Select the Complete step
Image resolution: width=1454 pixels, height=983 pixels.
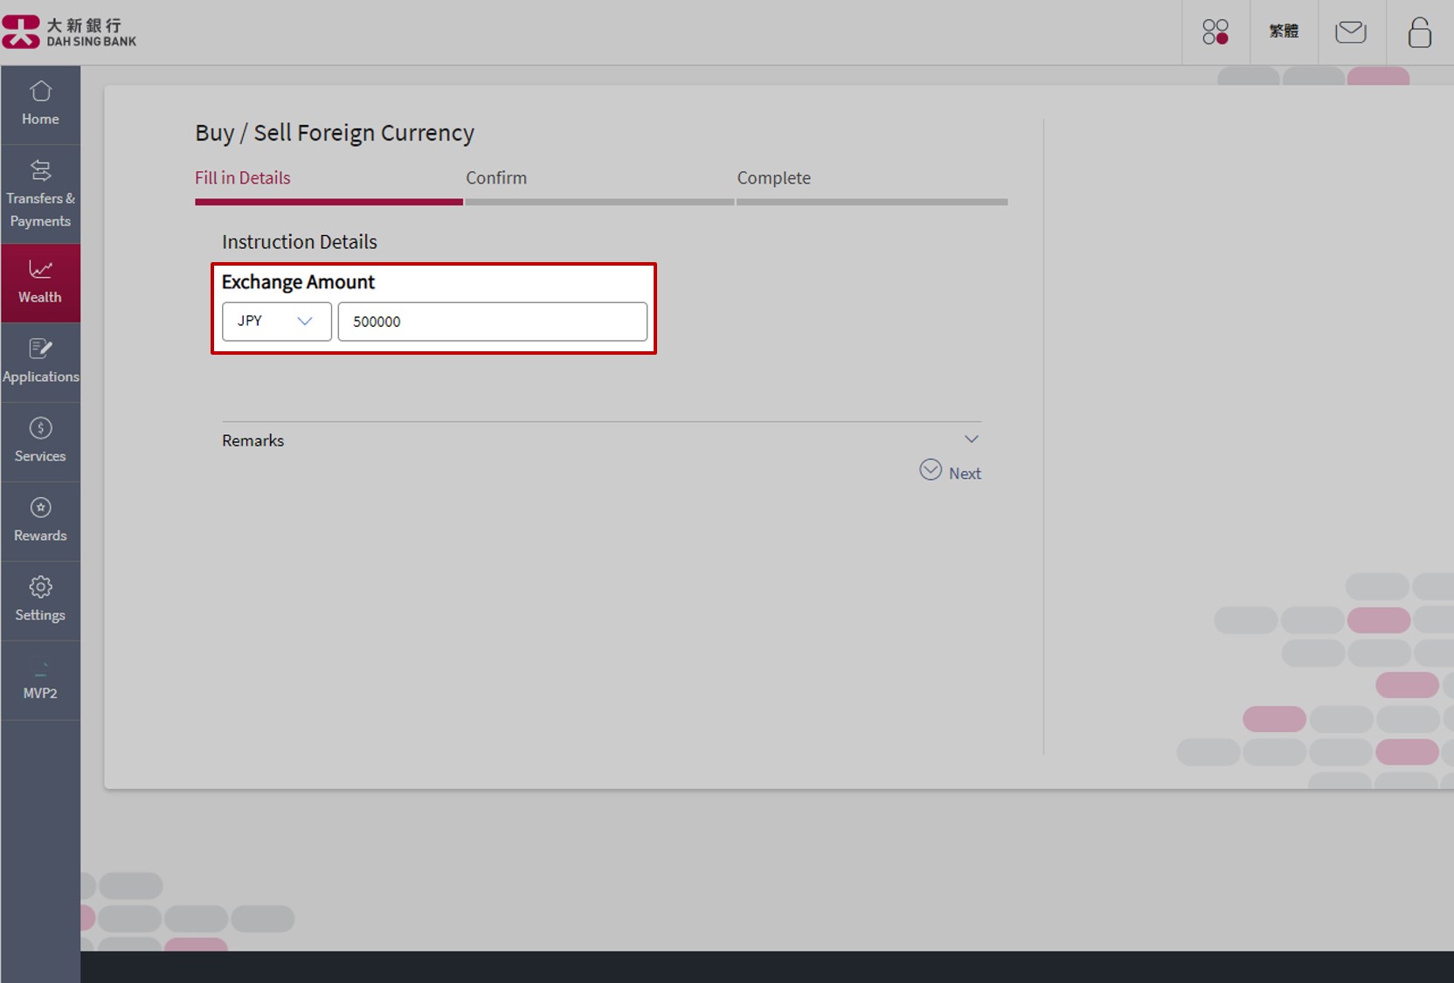773,178
